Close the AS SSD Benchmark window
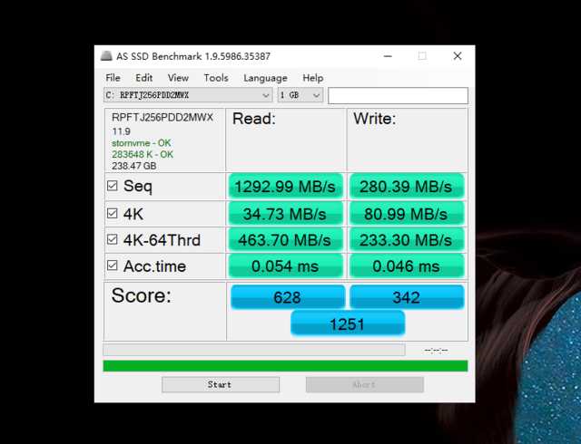 [x=458, y=56]
